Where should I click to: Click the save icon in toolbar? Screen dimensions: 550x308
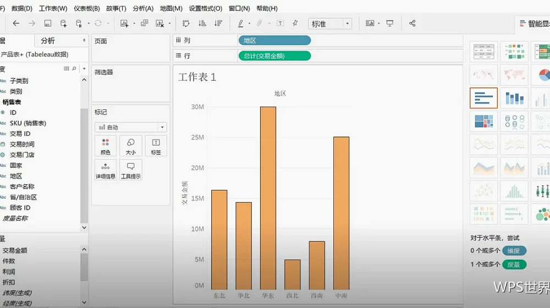coord(48,23)
